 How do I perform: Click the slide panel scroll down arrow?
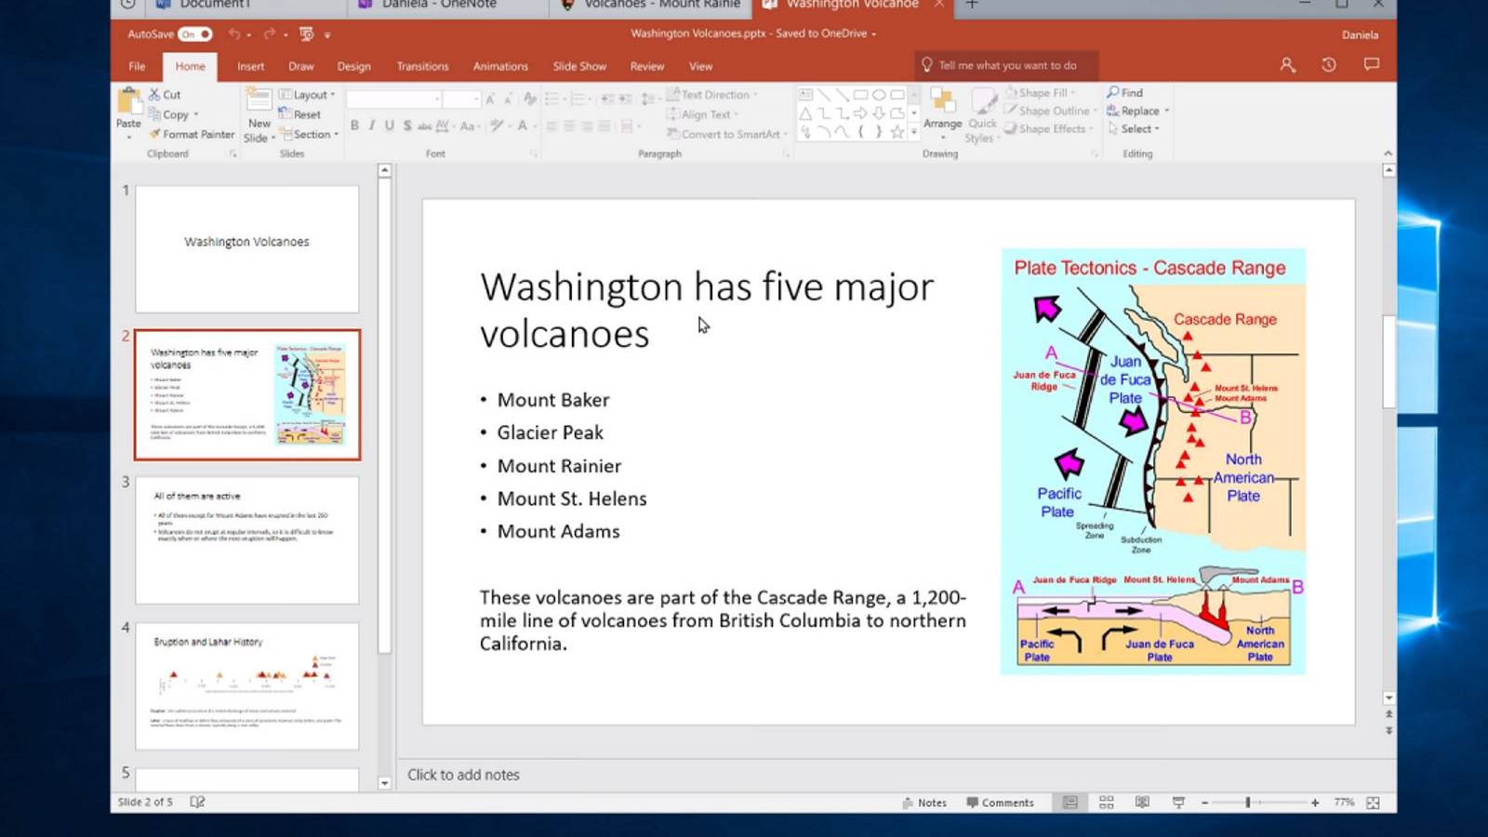click(x=385, y=783)
